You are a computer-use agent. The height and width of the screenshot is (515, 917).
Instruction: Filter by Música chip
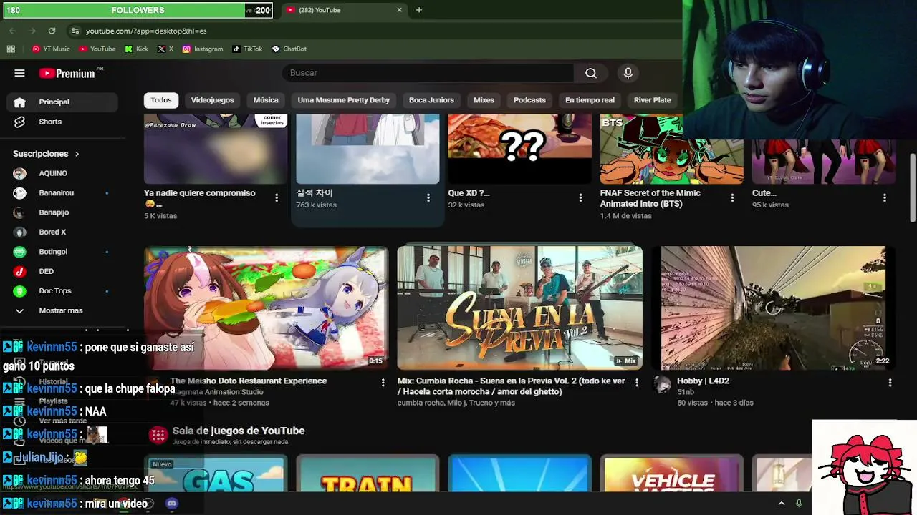(266, 100)
